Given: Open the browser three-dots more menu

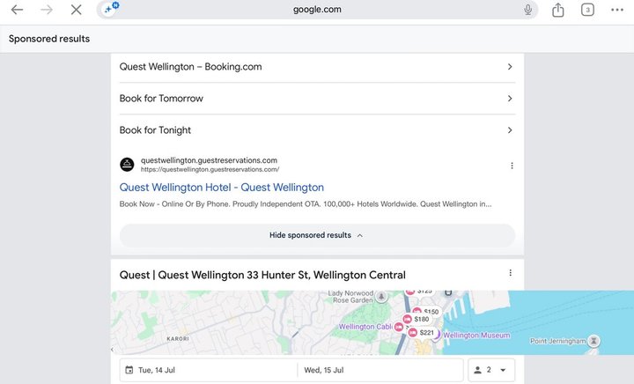Looking at the screenshot, I should [x=617, y=10].
